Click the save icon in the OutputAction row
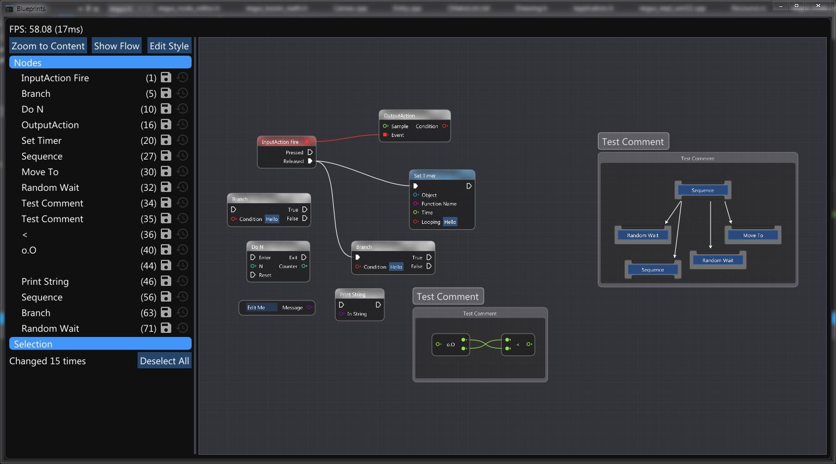836x464 pixels. (166, 125)
